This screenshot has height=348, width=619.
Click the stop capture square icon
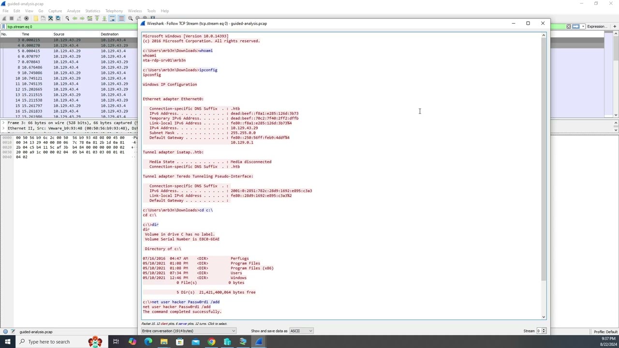tap(11, 18)
